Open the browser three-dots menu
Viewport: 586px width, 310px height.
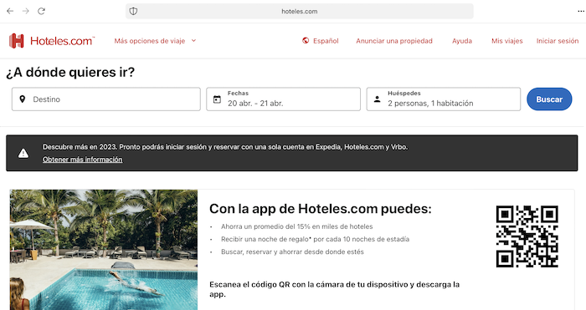(x=581, y=11)
